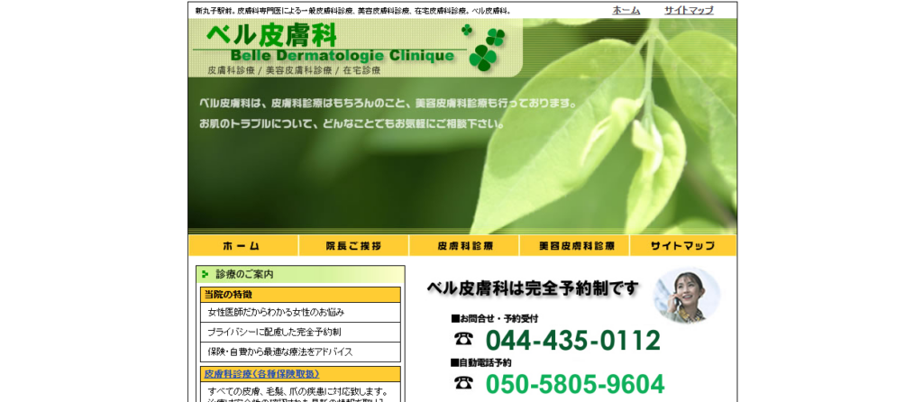
Task: Click the Belle Dermatologie Clinique text
Action: [x=343, y=56]
